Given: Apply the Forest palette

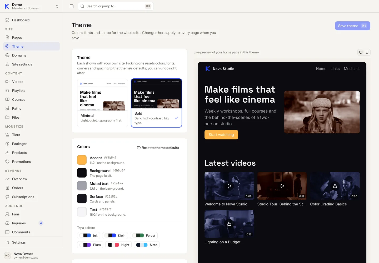Looking at the screenshot, I should (x=144, y=236).
